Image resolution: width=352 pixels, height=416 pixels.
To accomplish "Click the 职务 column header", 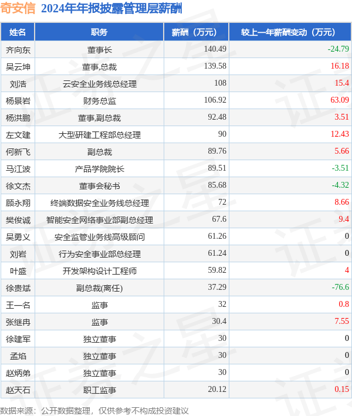I will coord(99,32).
